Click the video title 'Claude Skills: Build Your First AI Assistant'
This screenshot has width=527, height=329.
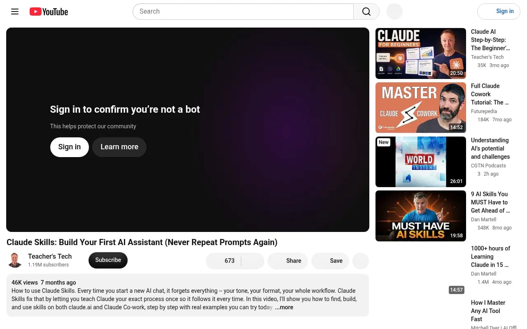click(142, 242)
